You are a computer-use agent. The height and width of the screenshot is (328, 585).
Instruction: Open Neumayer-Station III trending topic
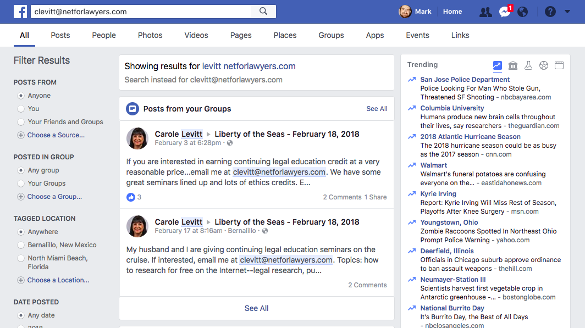point(453,280)
